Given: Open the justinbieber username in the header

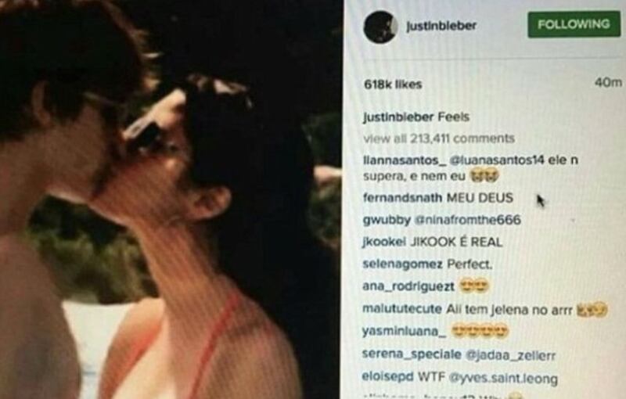Looking at the screenshot, I should tap(441, 26).
